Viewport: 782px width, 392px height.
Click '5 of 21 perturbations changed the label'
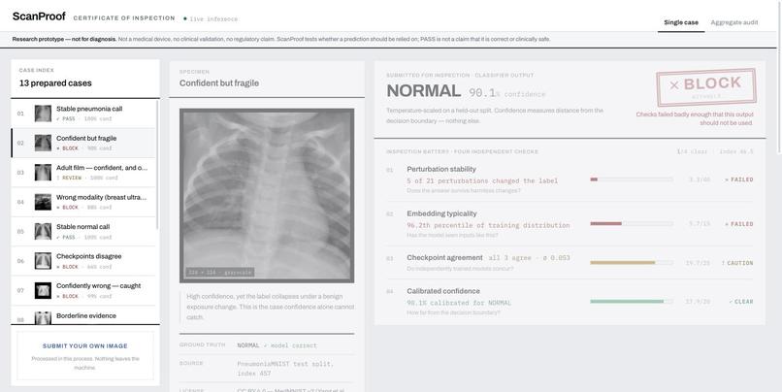tap(482, 181)
